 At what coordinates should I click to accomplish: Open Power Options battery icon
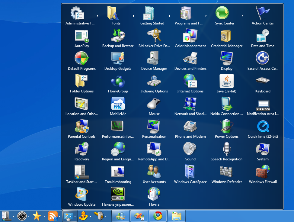coord(226,126)
